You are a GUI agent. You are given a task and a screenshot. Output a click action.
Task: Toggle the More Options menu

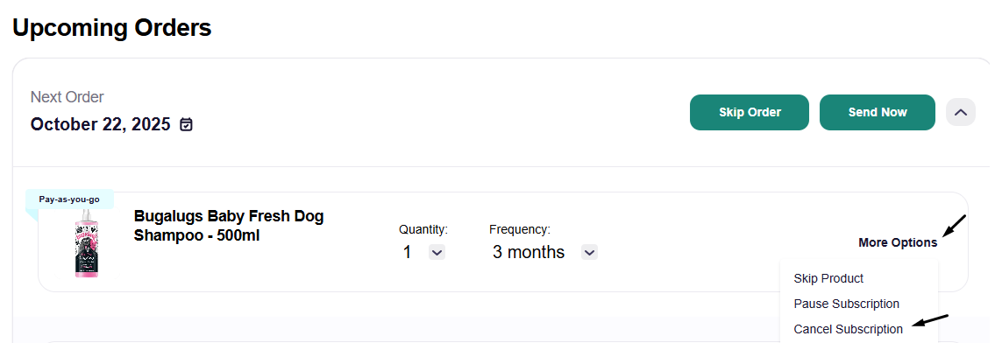pos(898,242)
